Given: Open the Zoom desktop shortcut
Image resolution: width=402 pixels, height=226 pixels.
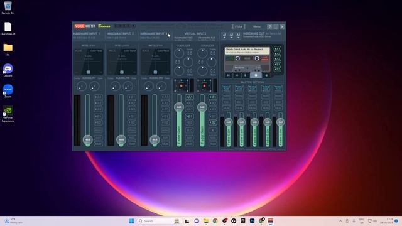Looking at the screenshot, I should coord(8,91).
